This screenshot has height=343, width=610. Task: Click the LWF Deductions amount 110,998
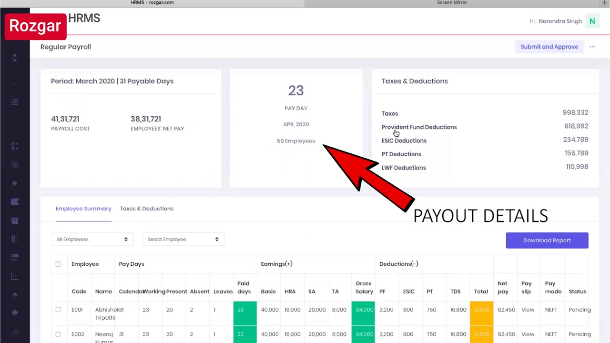click(x=577, y=167)
